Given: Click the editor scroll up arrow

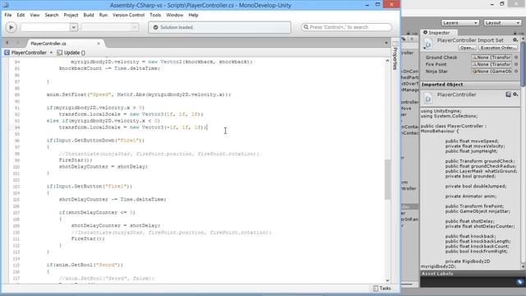Looking at the screenshot, I should pos(387,61).
